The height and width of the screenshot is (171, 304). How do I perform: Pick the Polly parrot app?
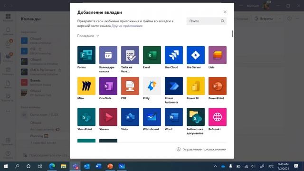[x=152, y=86]
